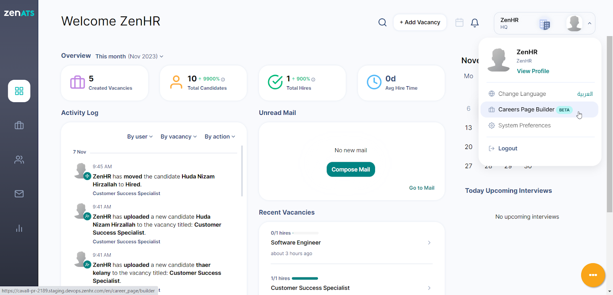Click candidate name Huda Nizam in moved entry
This screenshot has height=295, width=613.
coord(198,177)
